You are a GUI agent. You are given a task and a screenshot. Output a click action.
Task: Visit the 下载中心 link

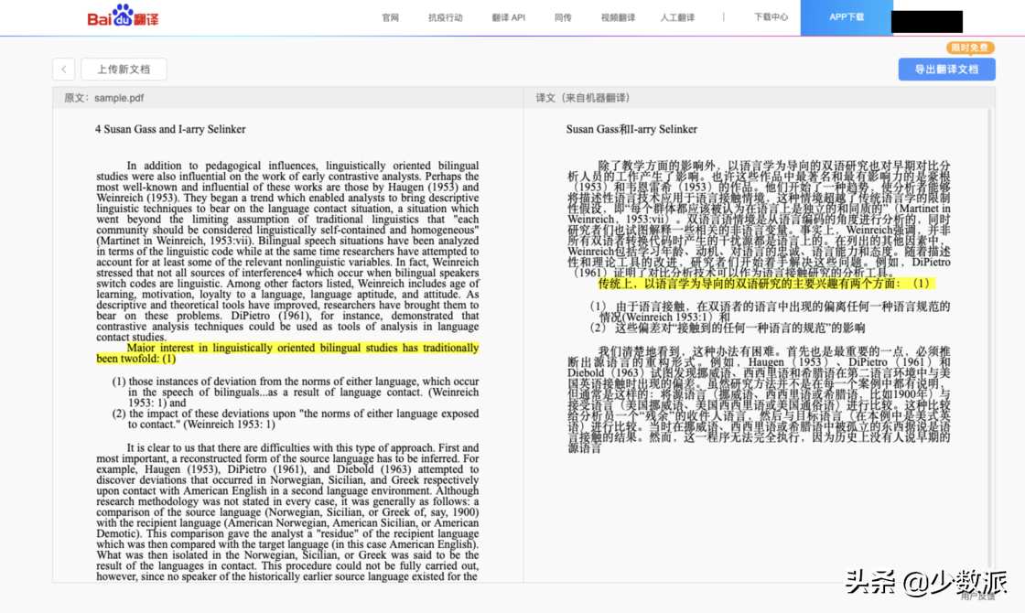coord(771,17)
